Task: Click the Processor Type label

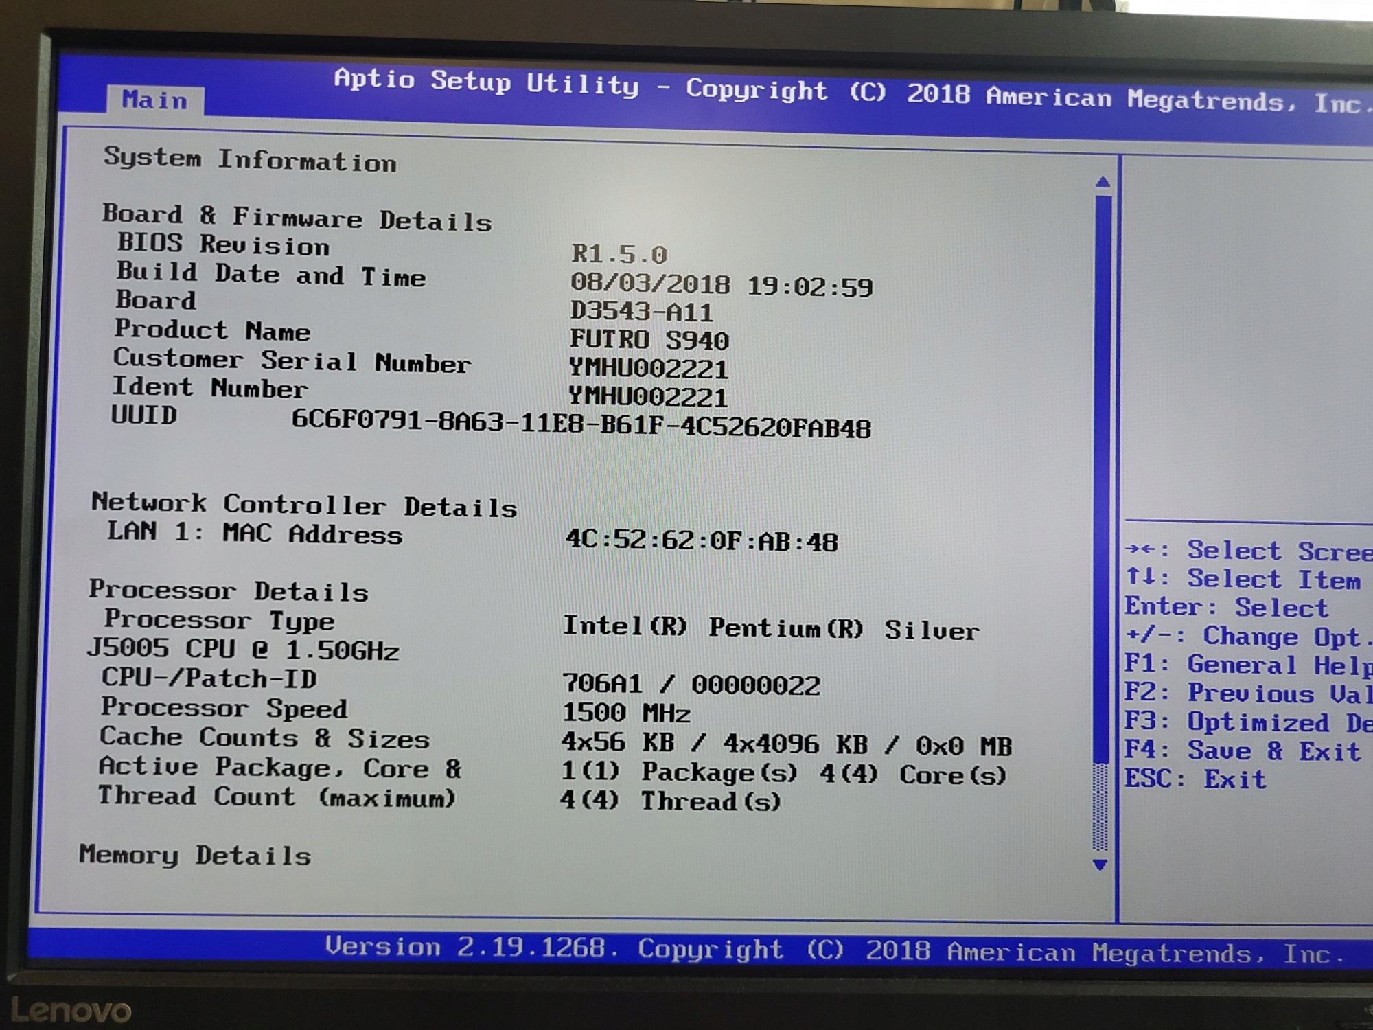Action: point(219,620)
